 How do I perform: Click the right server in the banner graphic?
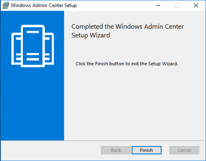49,49
